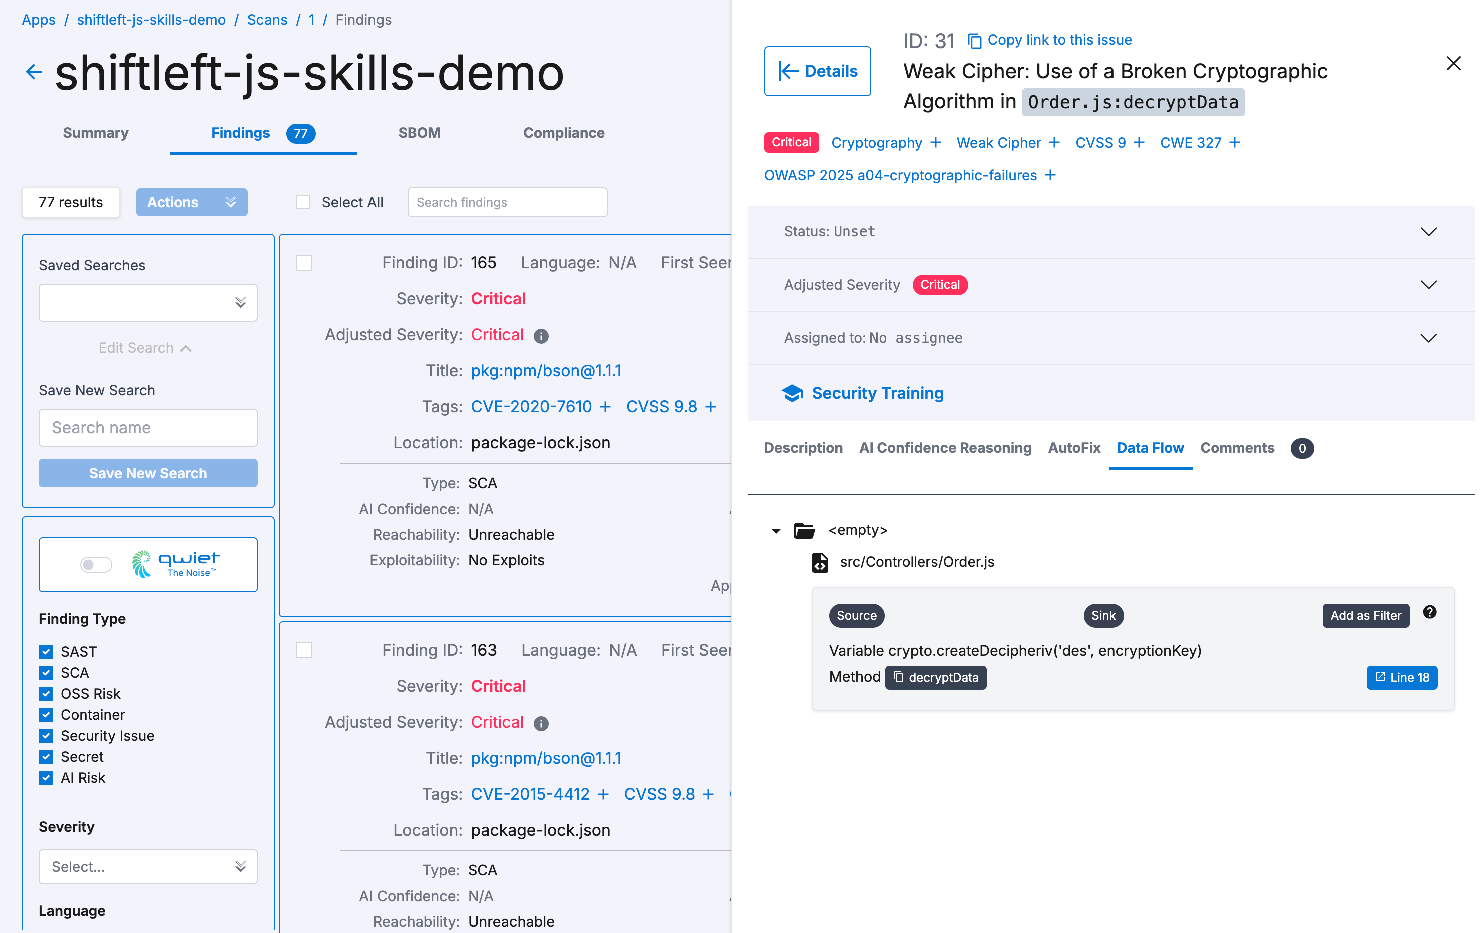Check the Select All checkbox
The height and width of the screenshot is (933, 1484).
(x=302, y=202)
